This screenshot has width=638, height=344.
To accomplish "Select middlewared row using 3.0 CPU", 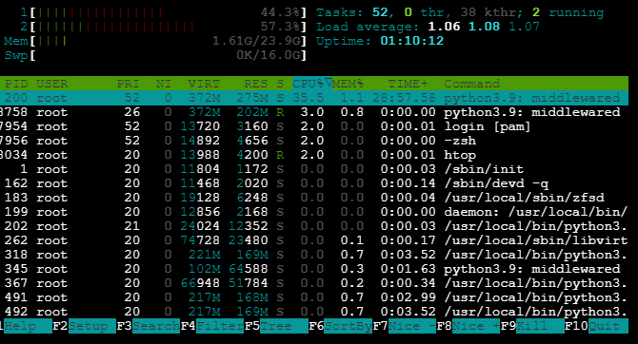I will point(314,112).
